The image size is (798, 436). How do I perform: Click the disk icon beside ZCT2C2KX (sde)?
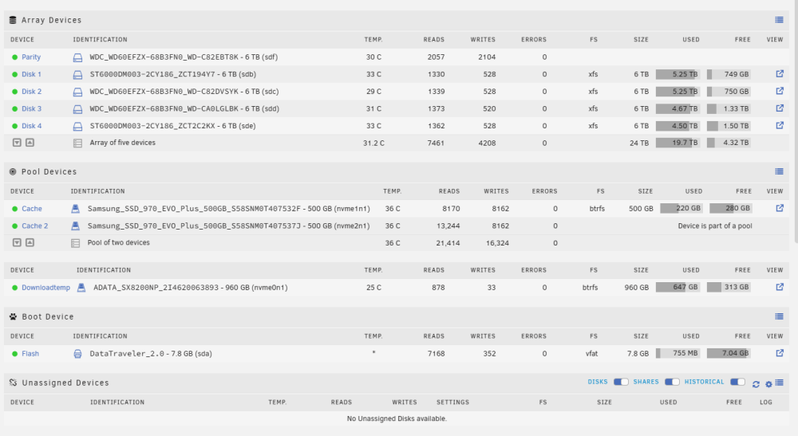[x=77, y=126]
